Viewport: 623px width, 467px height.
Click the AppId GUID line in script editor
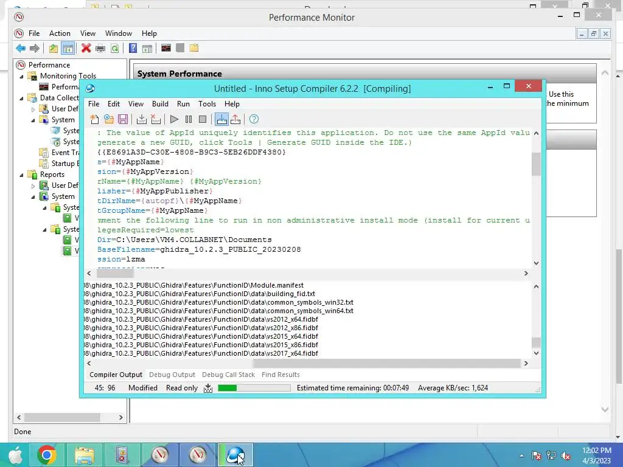(192, 152)
